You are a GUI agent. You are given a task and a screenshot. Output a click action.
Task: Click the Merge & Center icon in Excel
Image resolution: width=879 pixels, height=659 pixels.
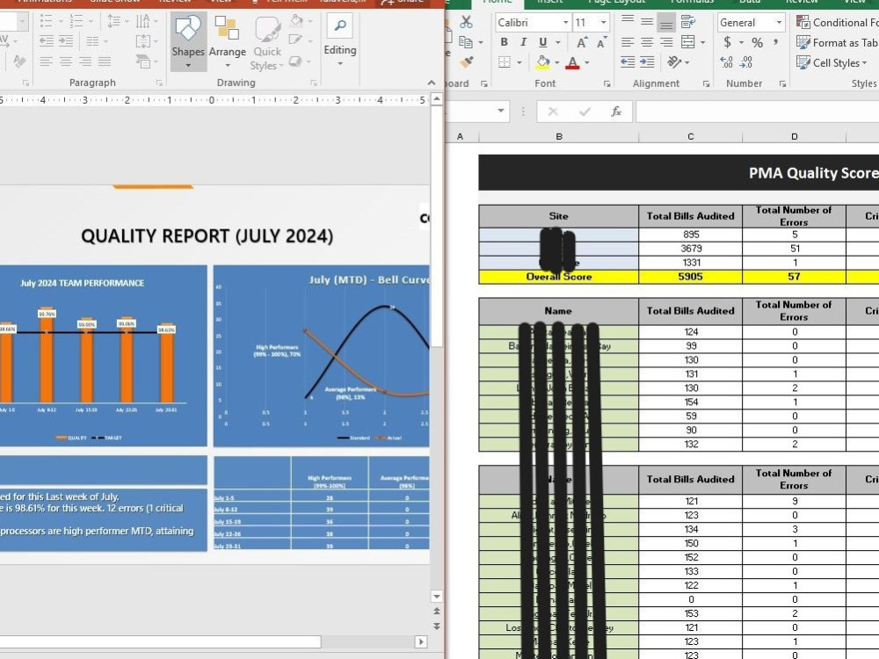(688, 42)
